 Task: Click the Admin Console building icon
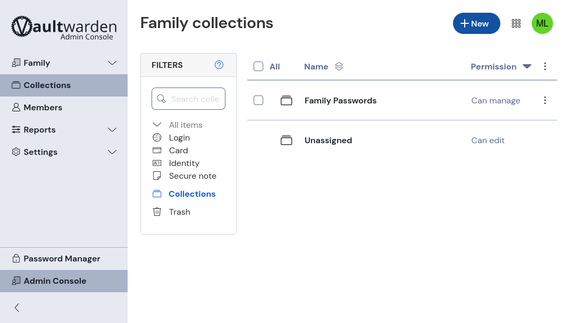click(x=16, y=281)
